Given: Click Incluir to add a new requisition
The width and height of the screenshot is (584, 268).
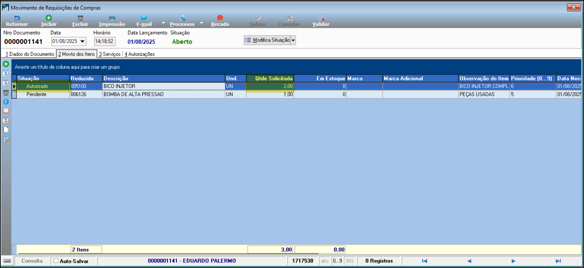Looking at the screenshot, I should pos(49,21).
